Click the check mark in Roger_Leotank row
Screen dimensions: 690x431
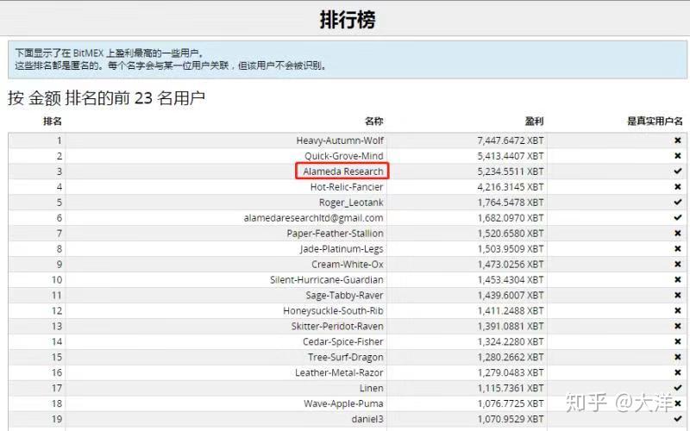coord(678,203)
